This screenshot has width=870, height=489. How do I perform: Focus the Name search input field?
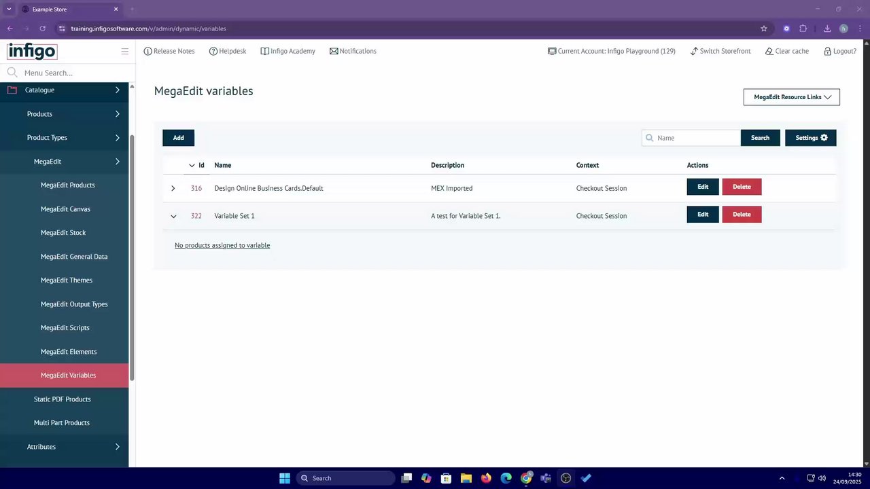tap(691, 138)
